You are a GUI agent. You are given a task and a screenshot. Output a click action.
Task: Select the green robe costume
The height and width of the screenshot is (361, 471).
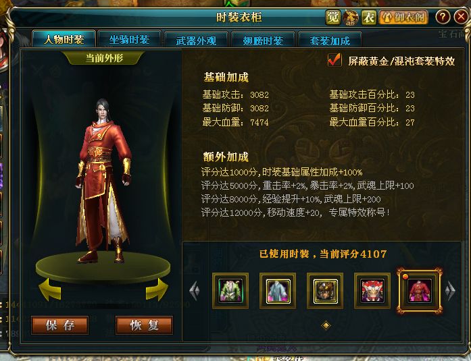pos(230,291)
